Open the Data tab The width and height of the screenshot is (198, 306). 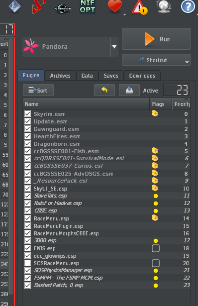click(x=87, y=76)
